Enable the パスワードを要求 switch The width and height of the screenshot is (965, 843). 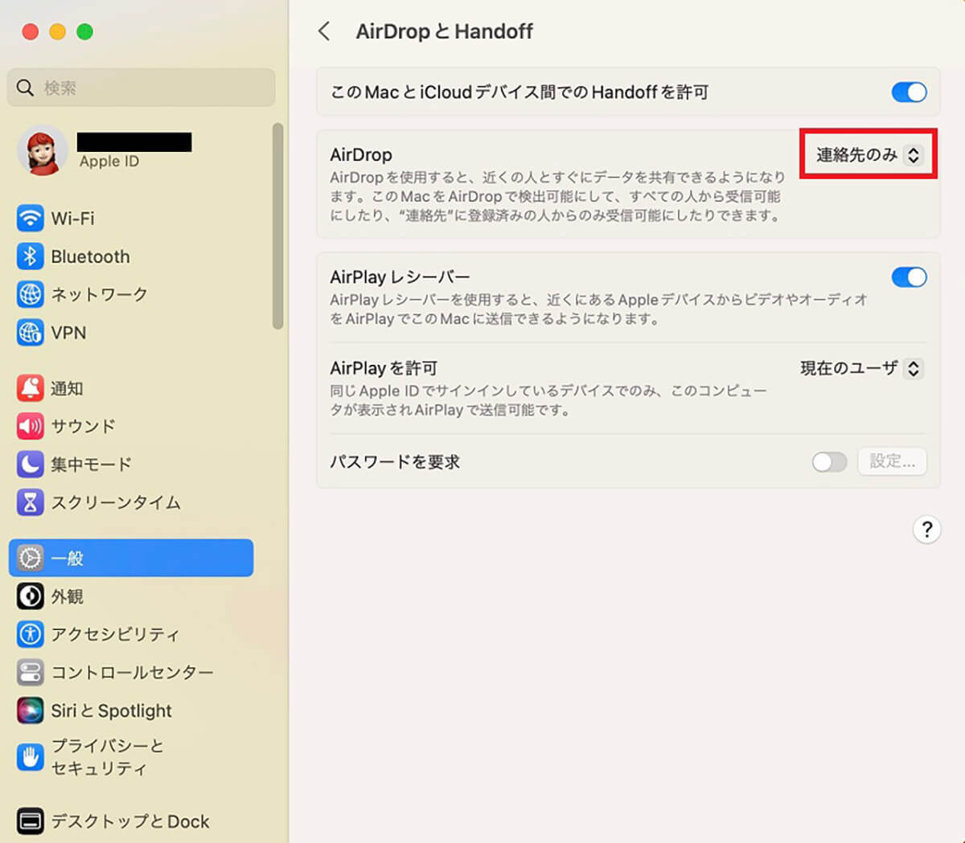829,461
